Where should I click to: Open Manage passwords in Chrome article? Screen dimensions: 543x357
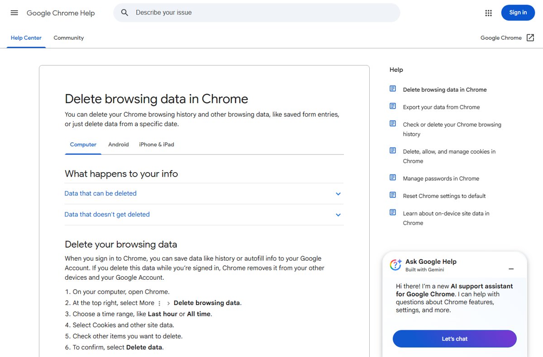tap(441, 178)
